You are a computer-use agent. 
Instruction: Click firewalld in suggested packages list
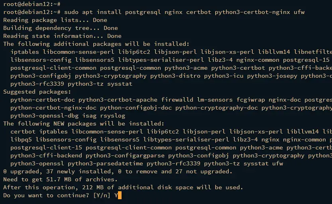(177, 100)
